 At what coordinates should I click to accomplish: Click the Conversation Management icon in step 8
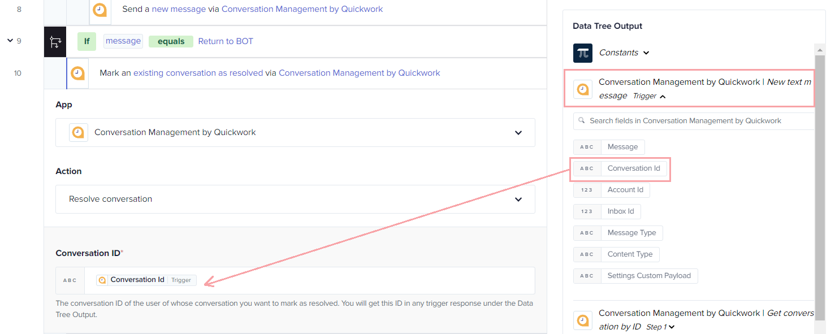point(99,10)
